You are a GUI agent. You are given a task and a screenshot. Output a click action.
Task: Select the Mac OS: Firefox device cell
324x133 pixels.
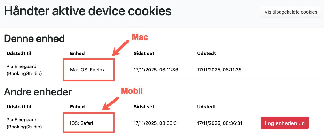pyautogui.click(x=87, y=70)
